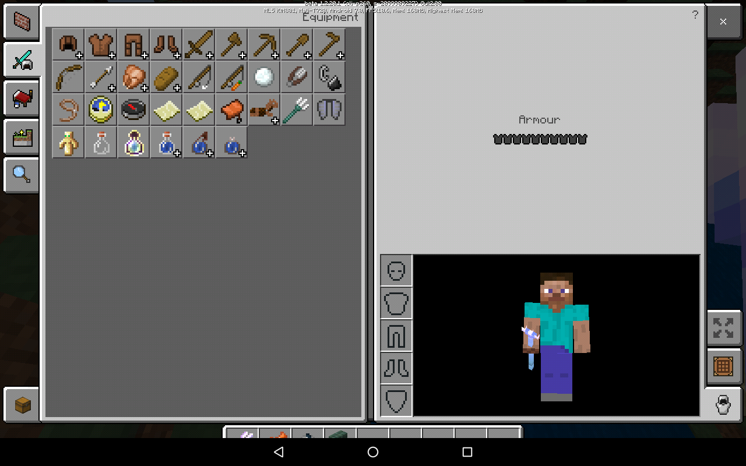Image resolution: width=746 pixels, height=466 pixels.
Task: Click the empty leggings slot
Action: tap(396, 336)
